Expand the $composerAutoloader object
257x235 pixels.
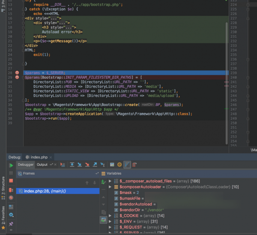(x=110, y=187)
